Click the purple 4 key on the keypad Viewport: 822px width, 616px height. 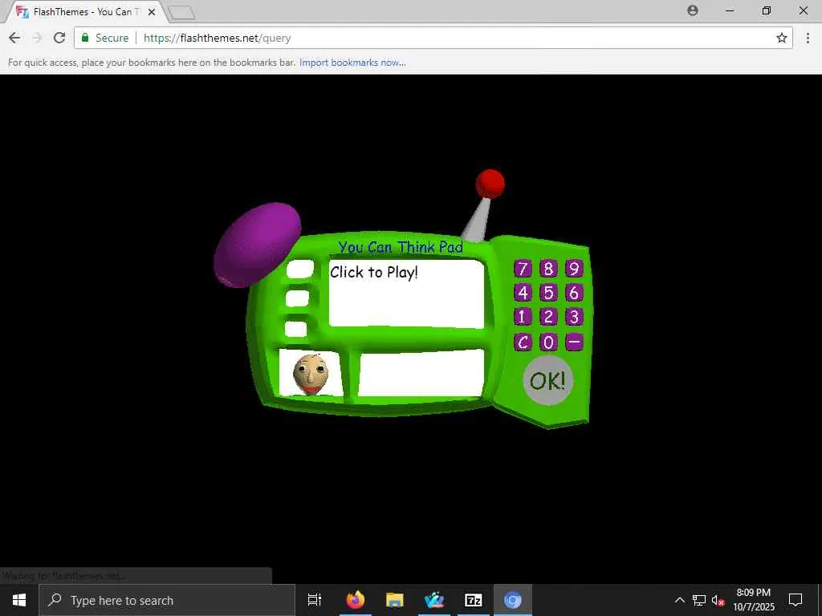click(x=522, y=292)
